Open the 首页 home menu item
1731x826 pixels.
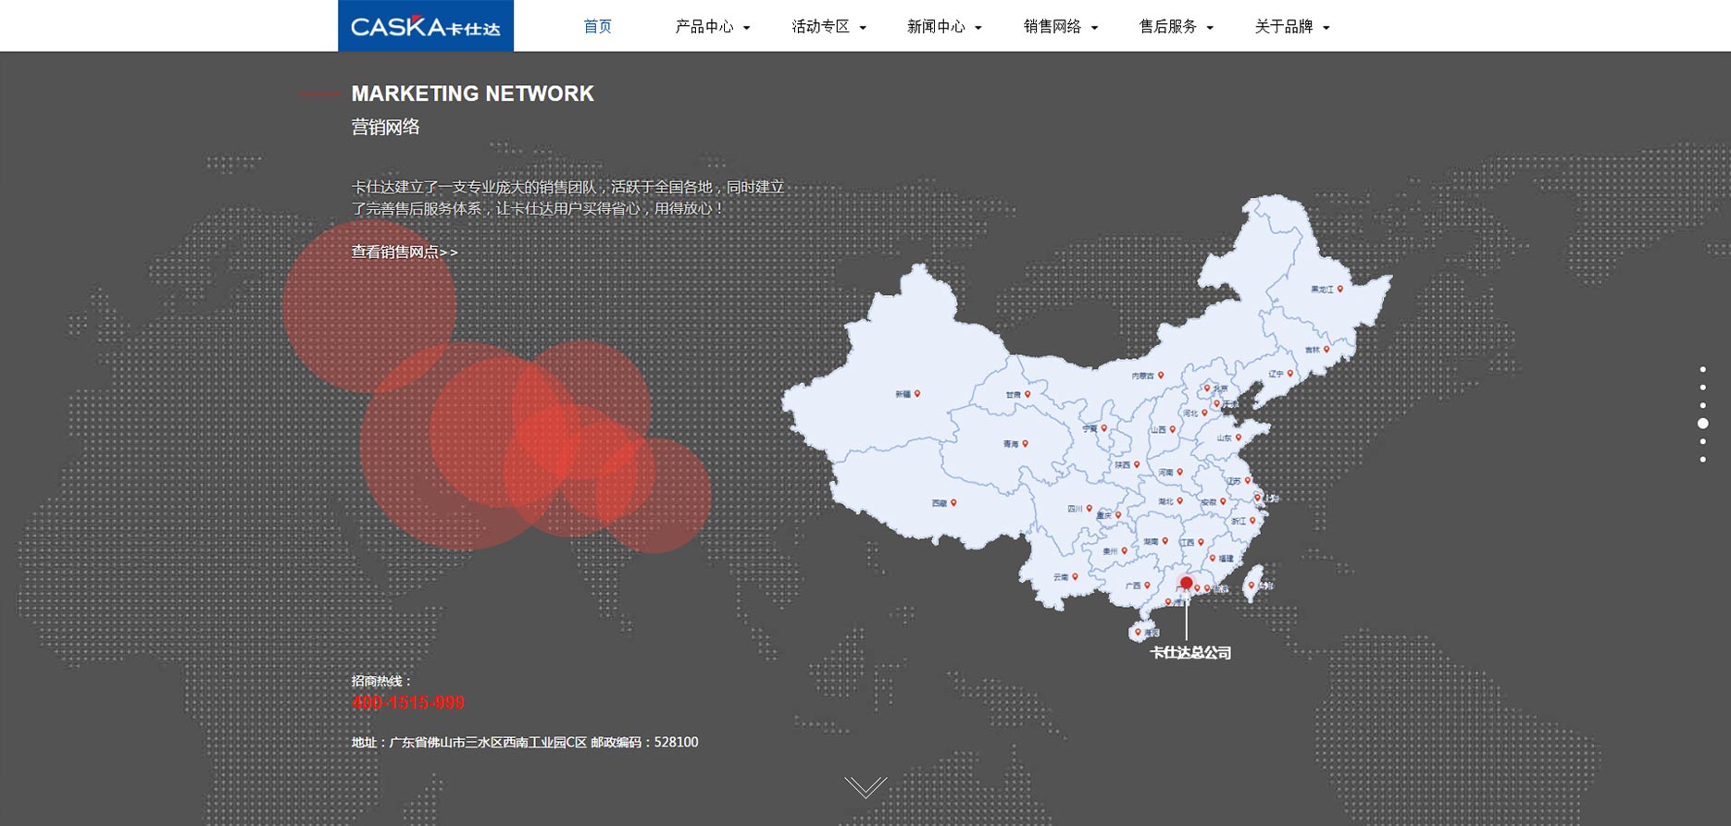[597, 27]
